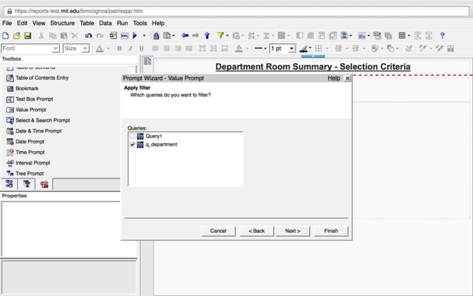Click the Undo arrow icon
473x296 pixels.
[x=89, y=36]
